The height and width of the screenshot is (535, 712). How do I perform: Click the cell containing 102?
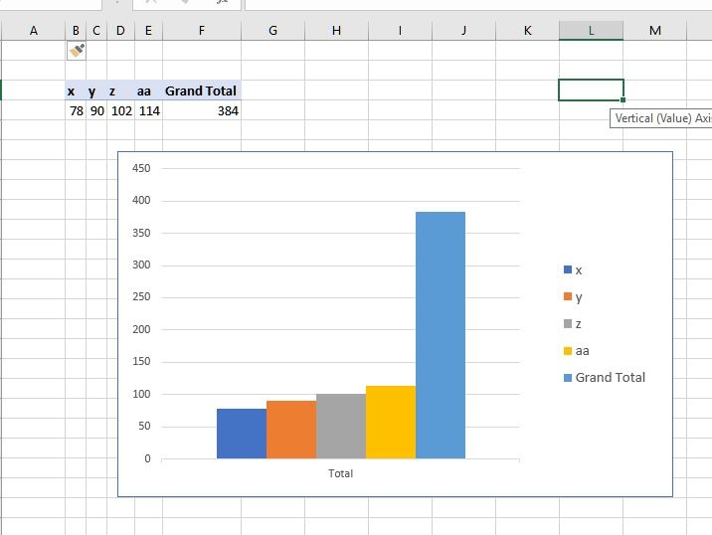(120, 110)
